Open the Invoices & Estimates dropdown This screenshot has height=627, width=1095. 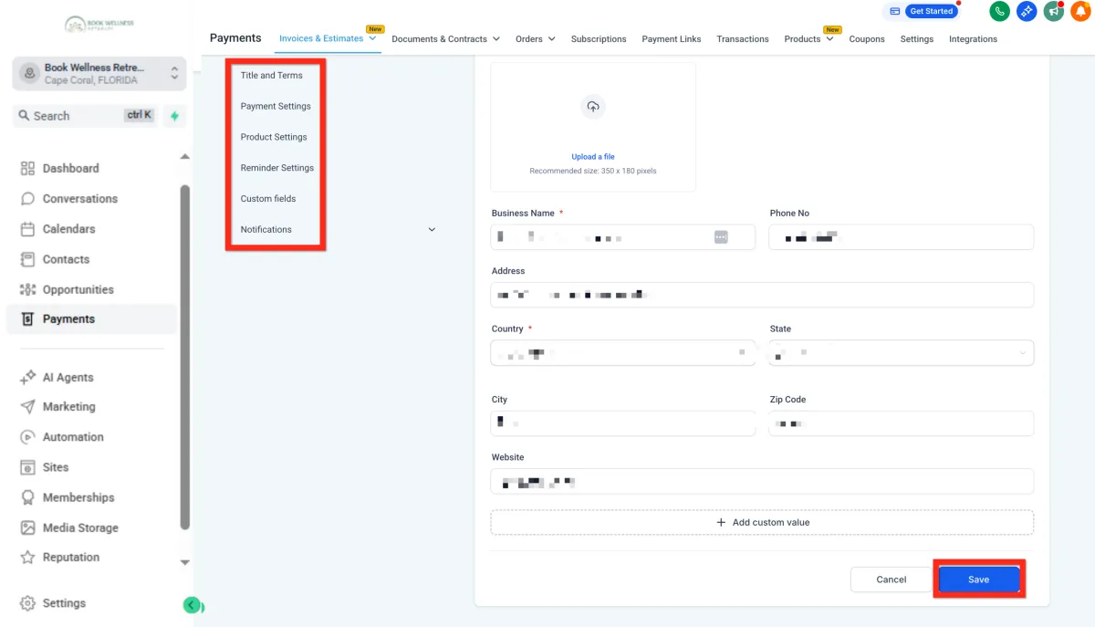(328, 38)
